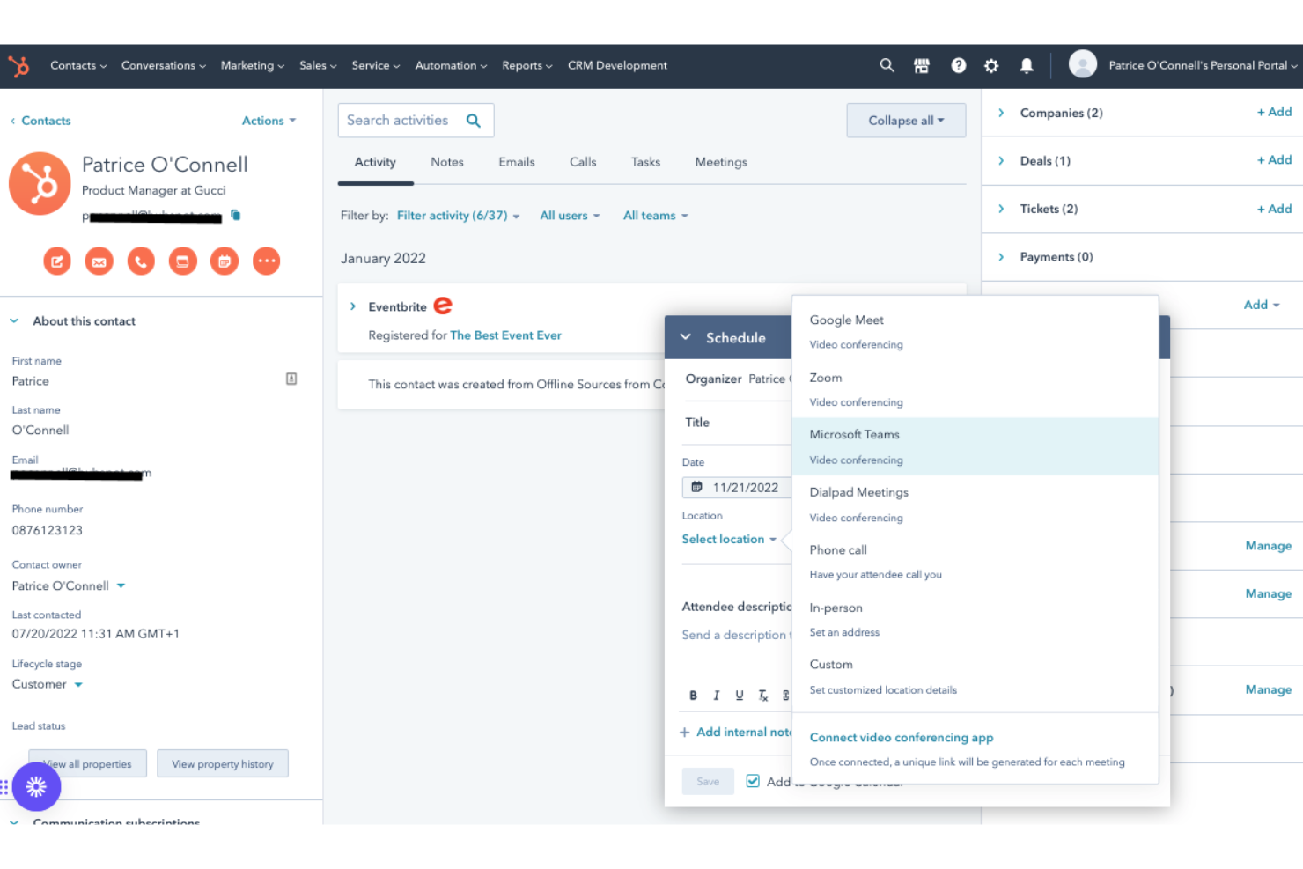Screen dimensions: 1303x869
Task: Open the All teams filter dropdown
Action: point(656,216)
